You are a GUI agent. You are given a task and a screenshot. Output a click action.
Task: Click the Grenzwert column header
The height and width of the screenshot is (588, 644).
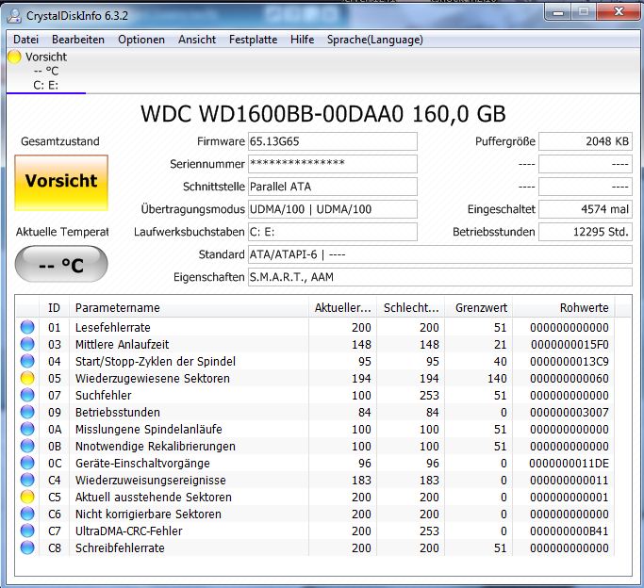(479, 307)
